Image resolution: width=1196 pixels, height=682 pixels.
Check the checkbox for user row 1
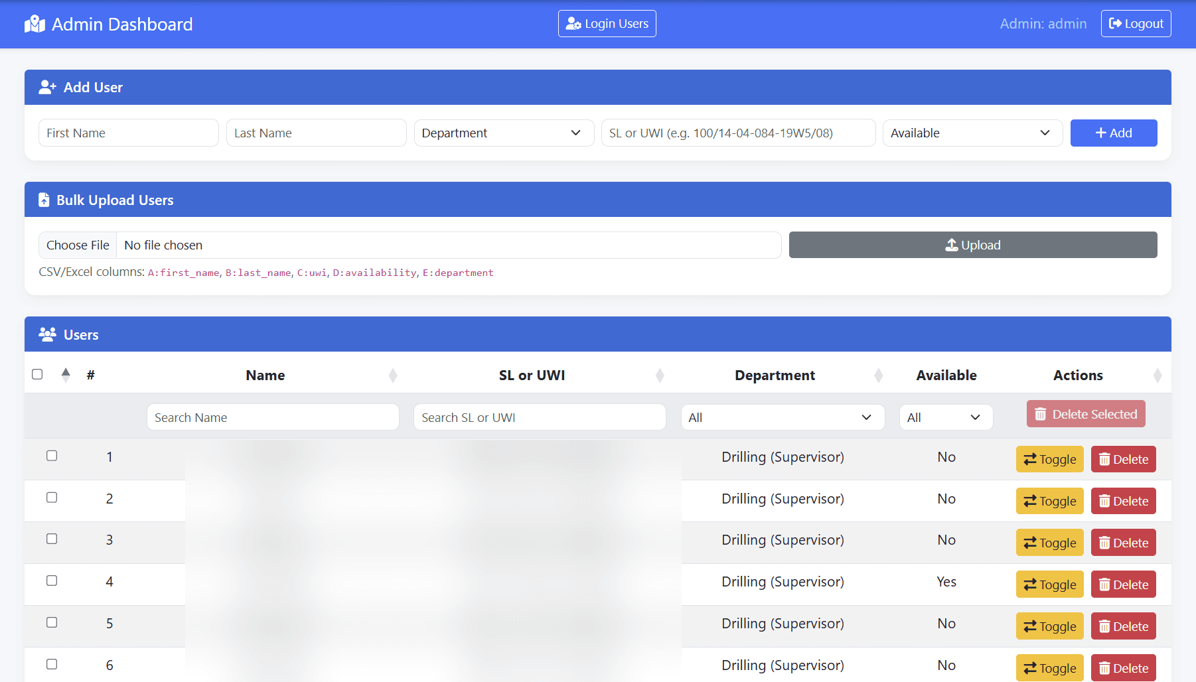(x=52, y=456)
